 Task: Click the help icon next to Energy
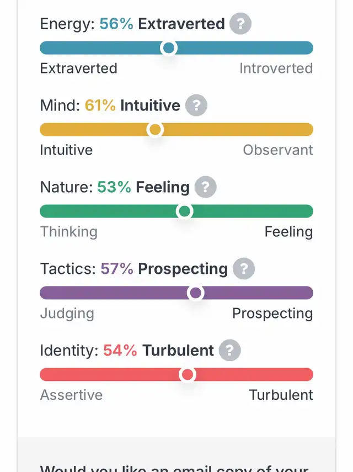(240, 24)
